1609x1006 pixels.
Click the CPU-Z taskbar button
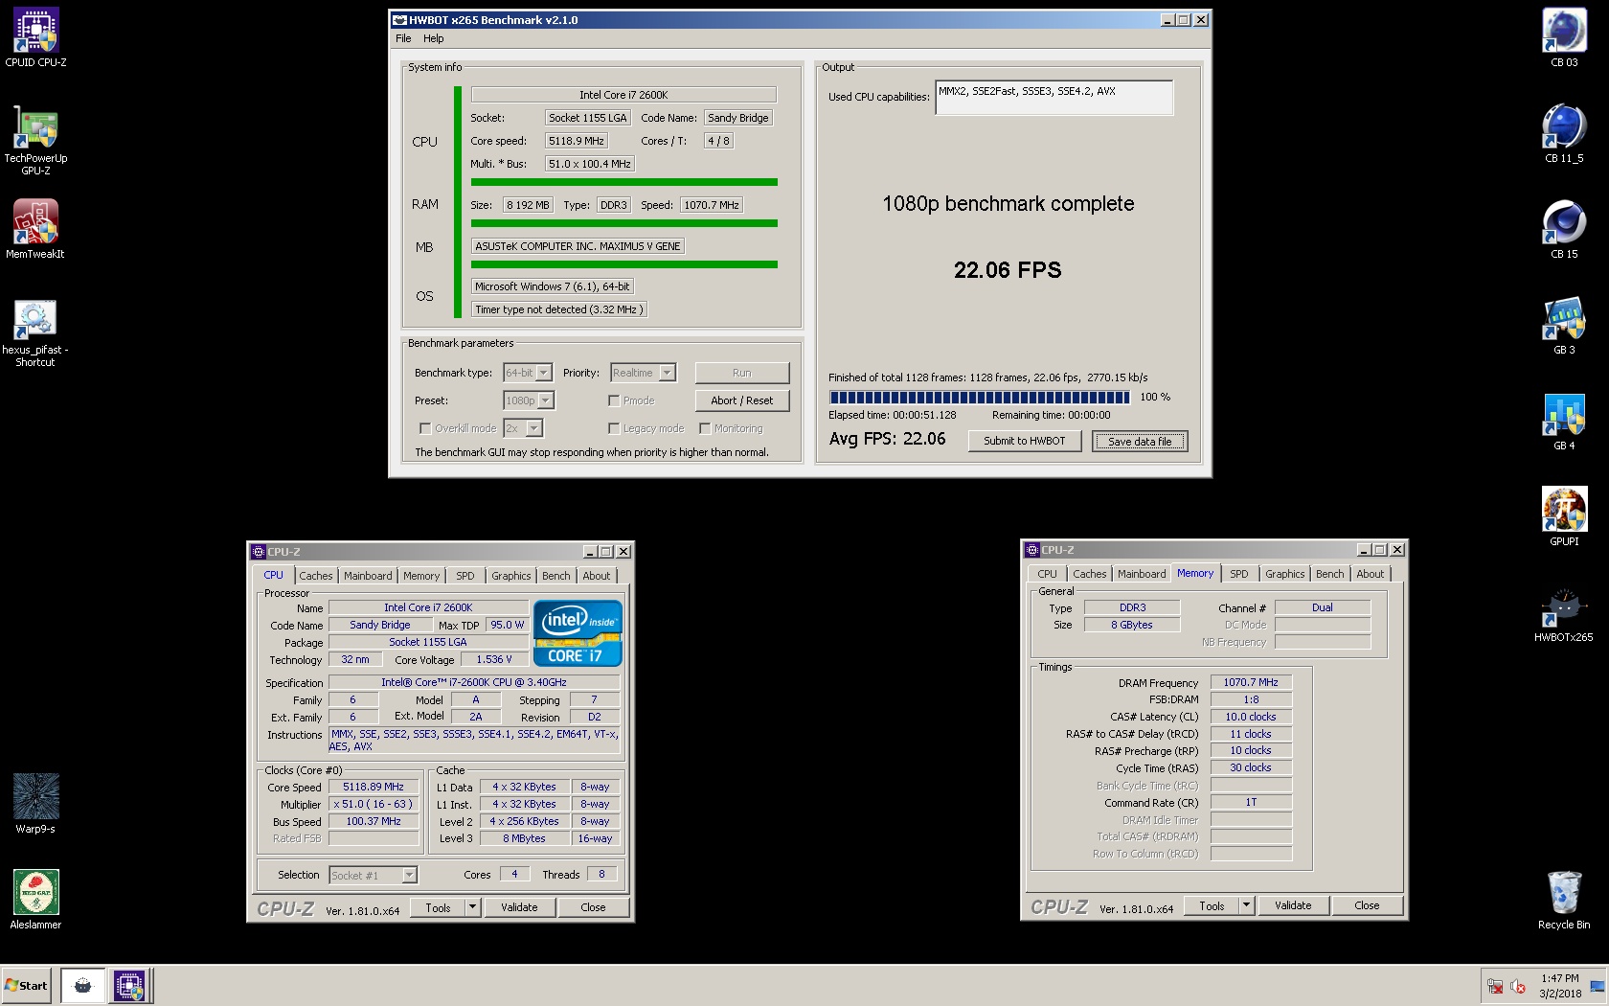pos(129,985)
